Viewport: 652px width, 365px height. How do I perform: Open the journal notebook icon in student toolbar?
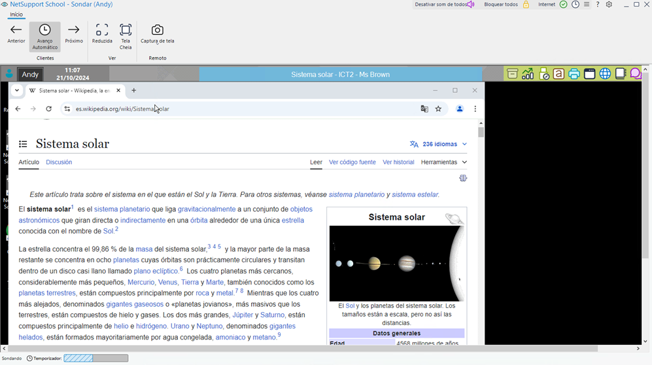(621, 74)
